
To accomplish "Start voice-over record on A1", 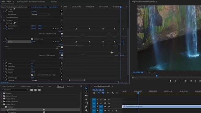I will click(x=116, y=110).
